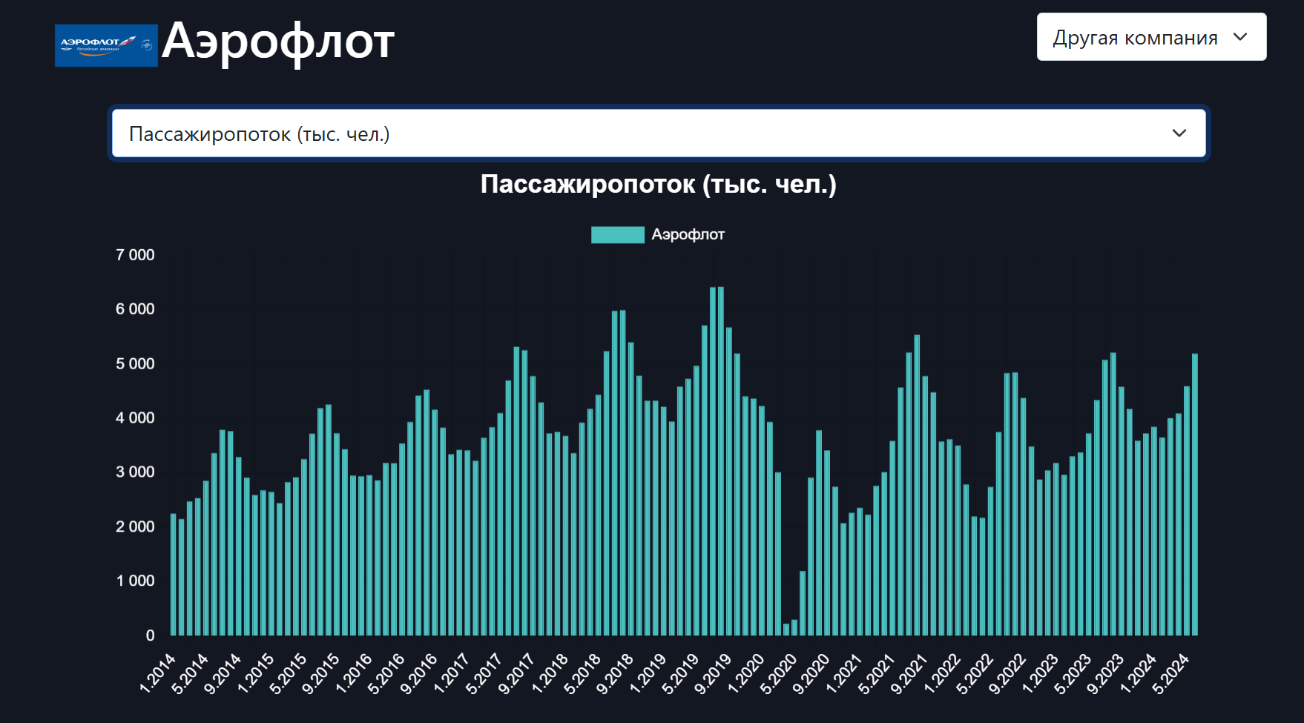Click the x-axis label "9.2023"
Viewport: 1304px width, 723px height.
tap(1107, 673)
